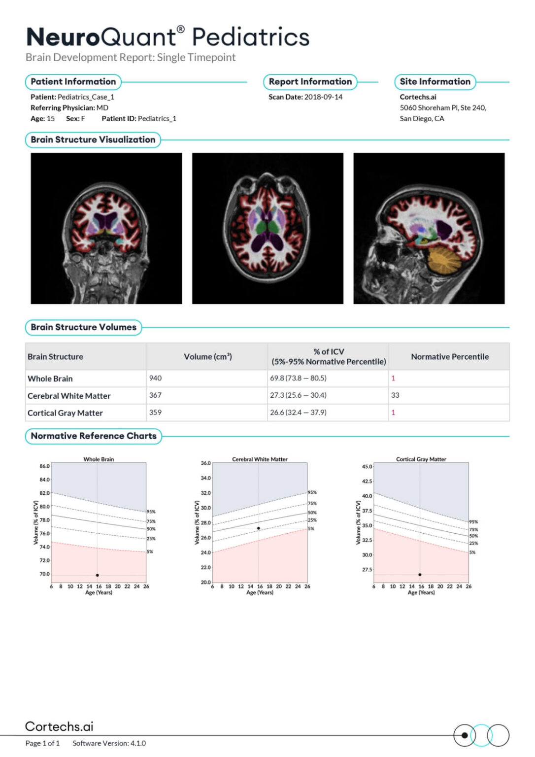Click the Brain Structure Visualization header
This screenshot has width=535, height=757.
(x=94, y=139)
